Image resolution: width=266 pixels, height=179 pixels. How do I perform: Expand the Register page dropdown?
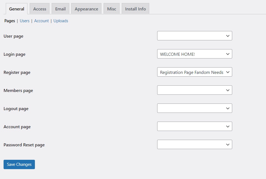(195, 72)
